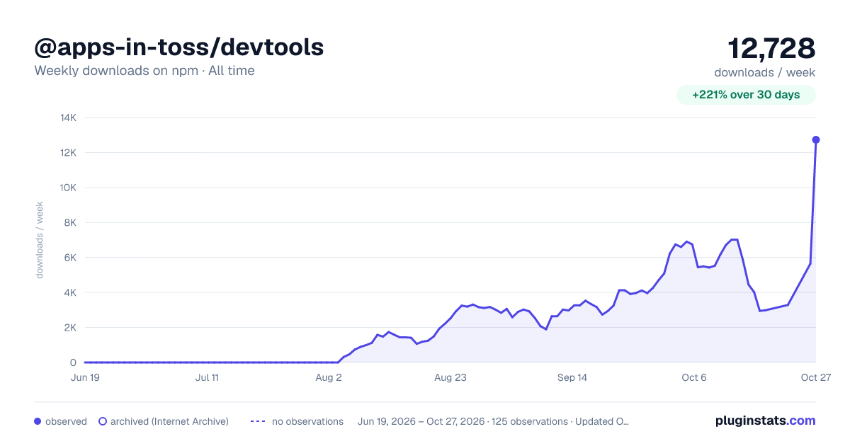Click the 'archived (Internet Archive)' legend label
The width and height of the screenshot is (850, 446).
click(169, 421)
